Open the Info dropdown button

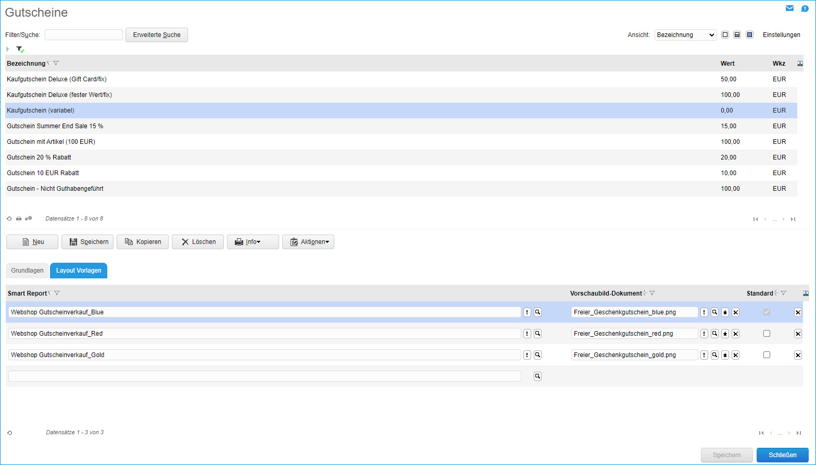pos(253,242)
